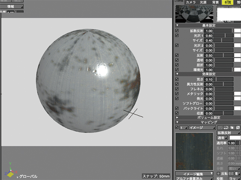The image size is (241, 180).
Task: Open the mapping layer number 1 dropdown
Action: tap(184, 128)
